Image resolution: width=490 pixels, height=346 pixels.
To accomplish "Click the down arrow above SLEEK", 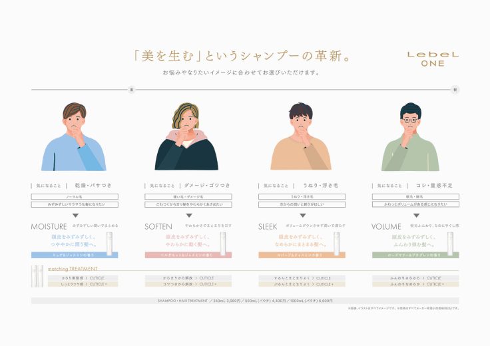I will tap(302, 216).
